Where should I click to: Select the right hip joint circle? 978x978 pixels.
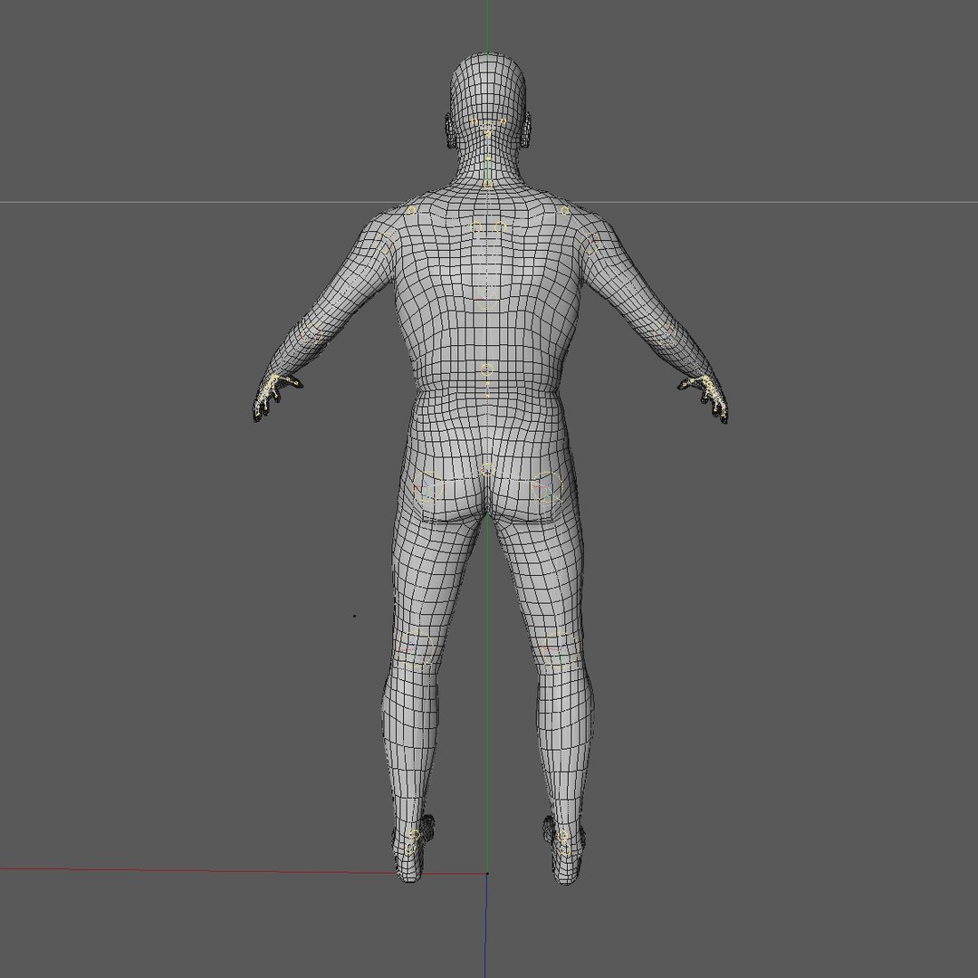547,486
